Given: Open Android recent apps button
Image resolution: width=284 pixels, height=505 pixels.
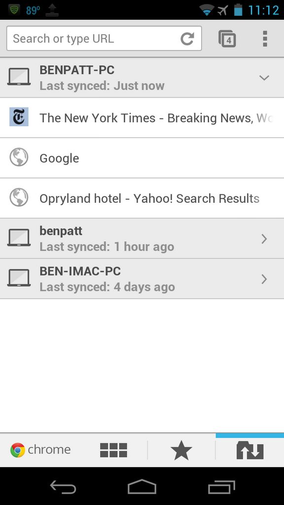Looking at the screenshot, I should [221, 486].
